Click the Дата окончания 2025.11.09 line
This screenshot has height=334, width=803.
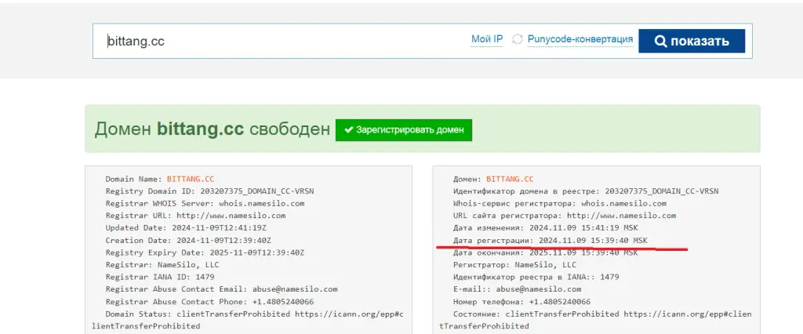(546, 252)
